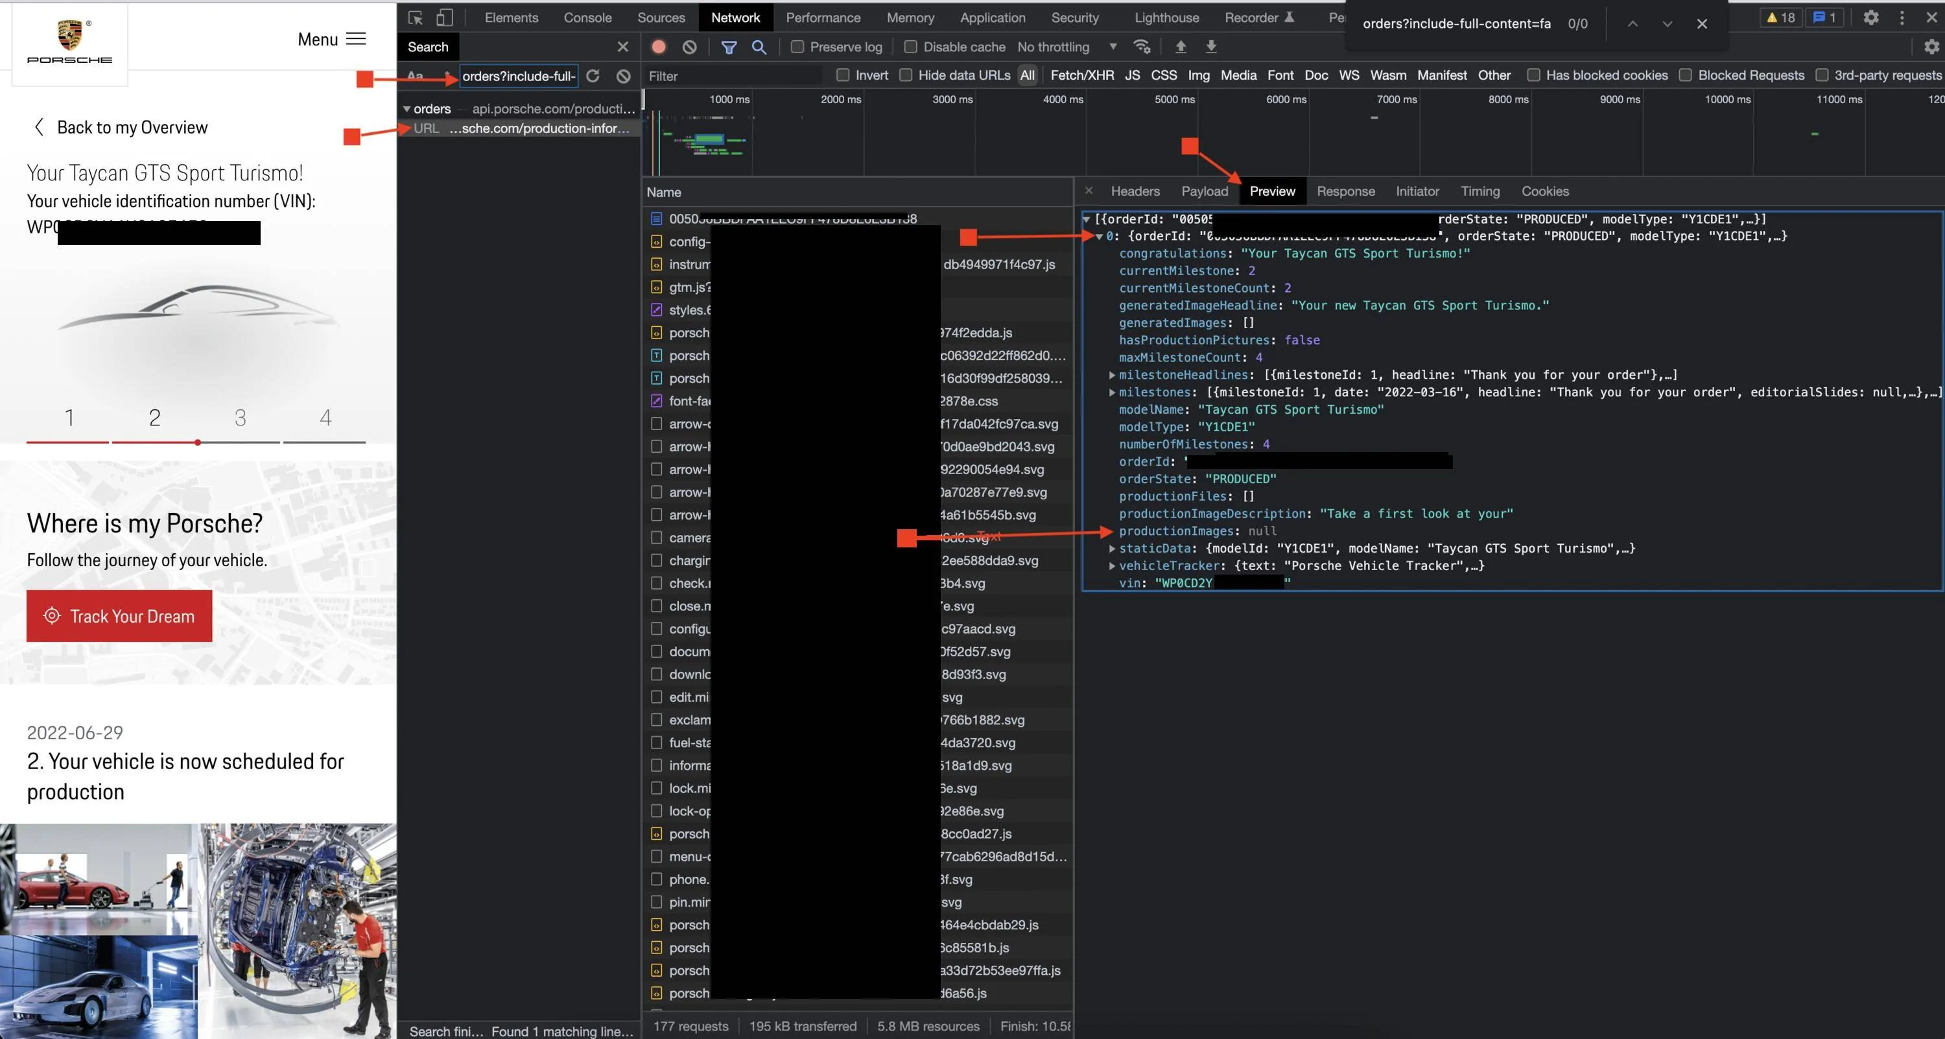
Task: Open network search magnifier icon
Action: [x=759, y=47]
